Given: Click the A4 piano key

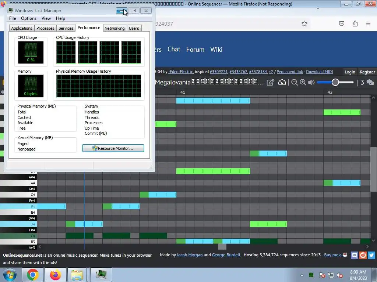Looking at the screenshot, I should click(18, 183).
